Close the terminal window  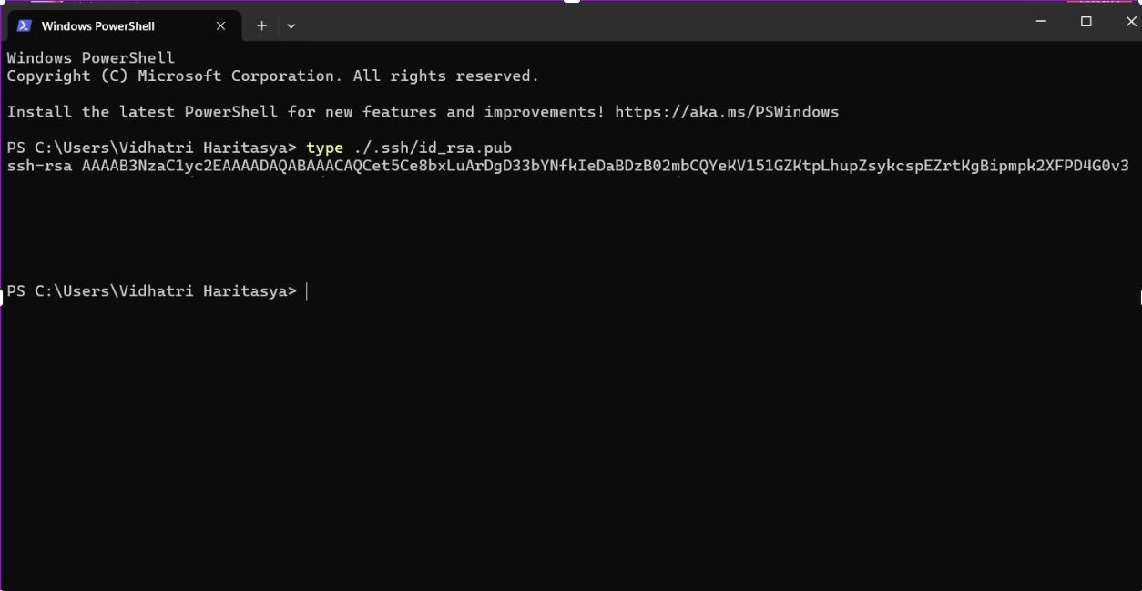pos(1130,22)
